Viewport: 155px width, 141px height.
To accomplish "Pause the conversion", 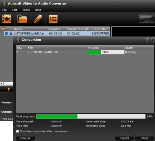I will [x=145, y=138].
